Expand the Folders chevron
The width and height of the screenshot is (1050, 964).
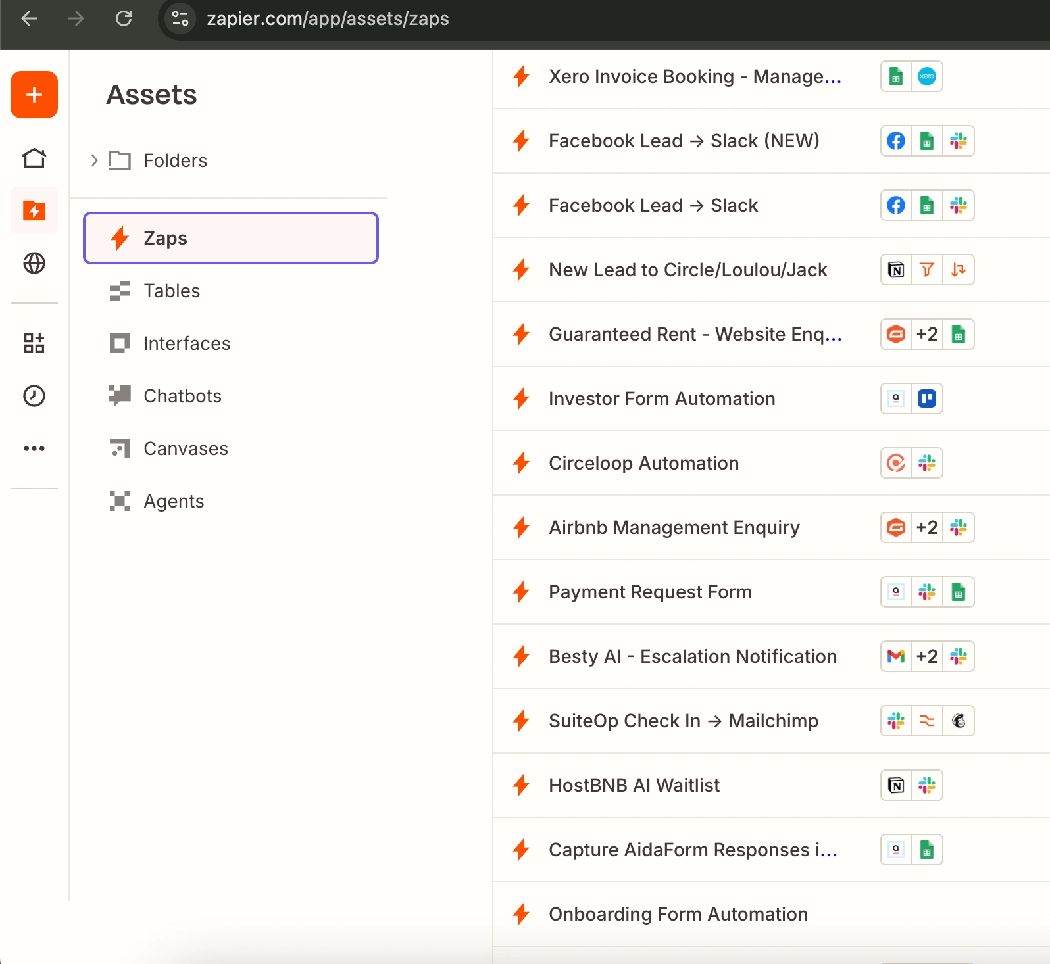[94, 160]
